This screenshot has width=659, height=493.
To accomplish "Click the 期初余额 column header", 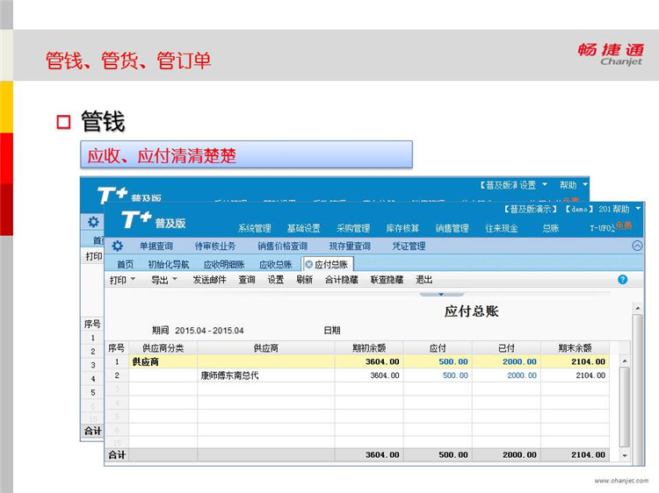I will tap(368, 348).
